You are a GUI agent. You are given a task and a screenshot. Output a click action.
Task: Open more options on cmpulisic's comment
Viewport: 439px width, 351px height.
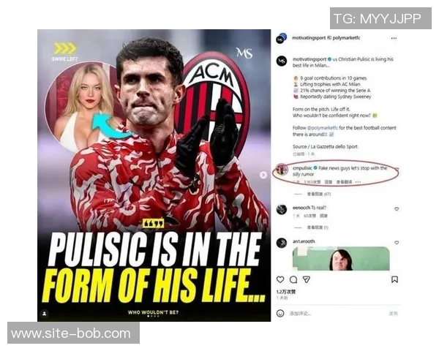coord(358,182)
